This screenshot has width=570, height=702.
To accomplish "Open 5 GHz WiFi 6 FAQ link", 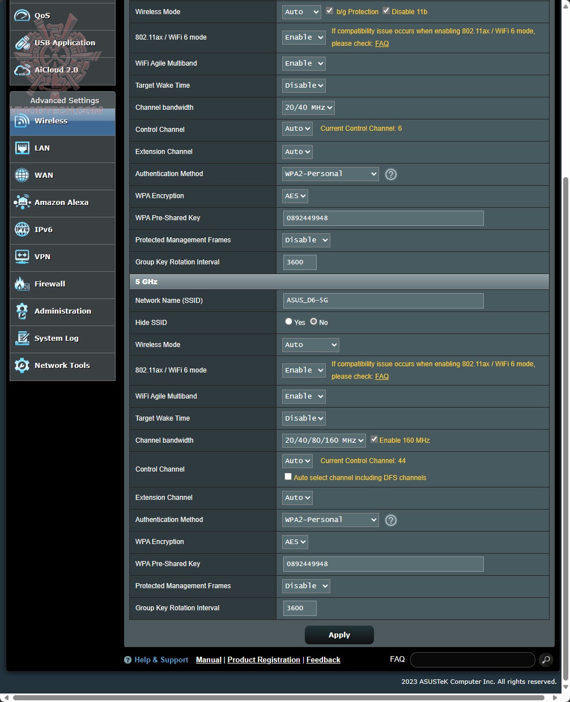I will click(x=382, y=376).
